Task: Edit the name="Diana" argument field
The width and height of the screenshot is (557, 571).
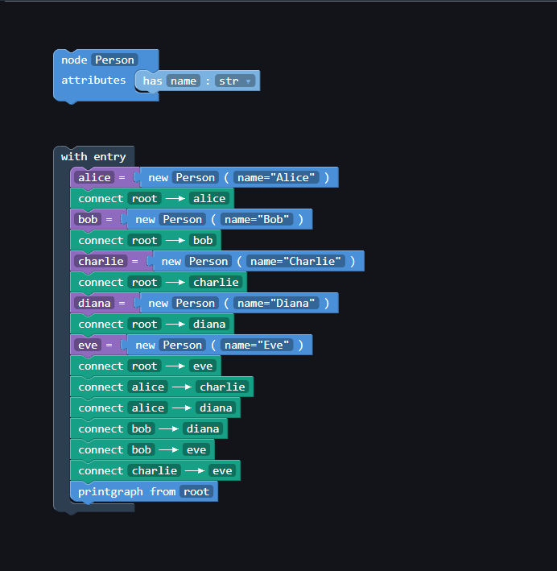Action: tap(276, 303)
